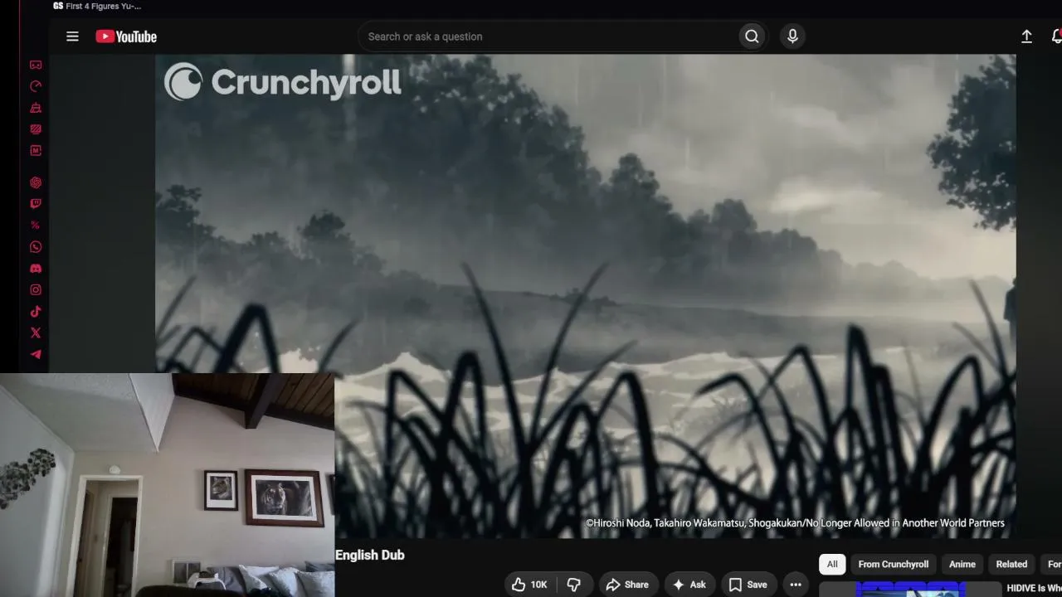This screenshot has width=1062, height=597.
Task: Switch to the First 4 Figures browser tab
Action: (97, 7)
